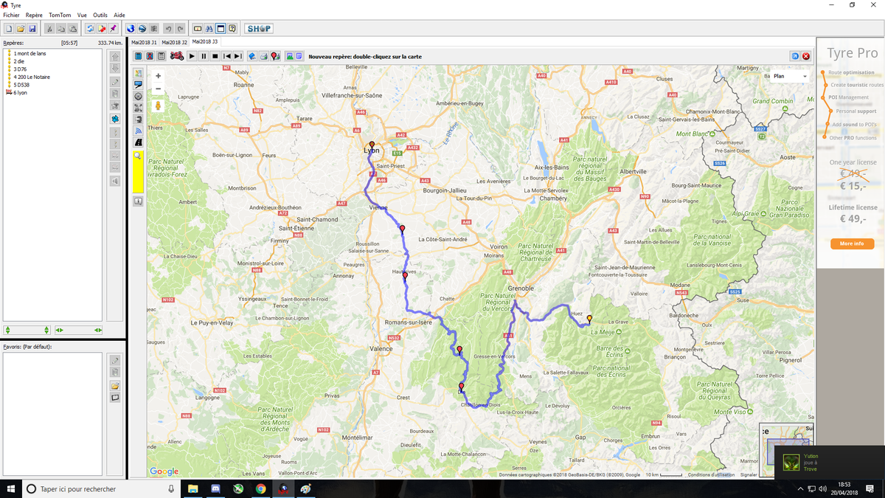
Task: Click the open folder icon beside Favoris
Action: coord(115,386)
